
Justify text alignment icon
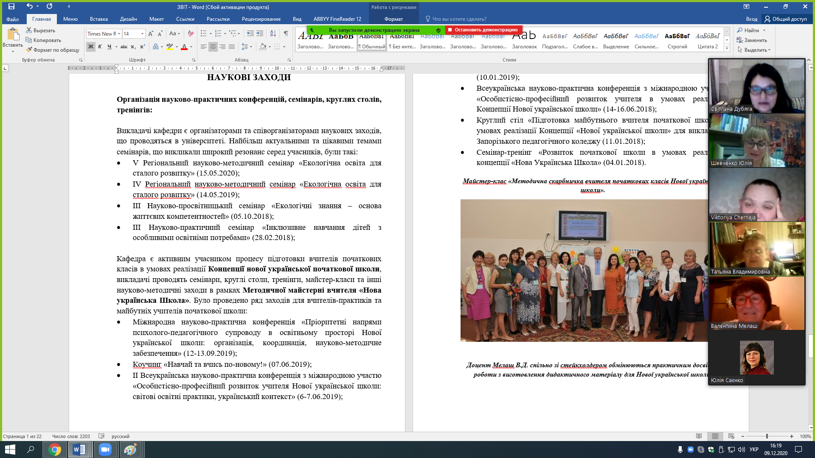tap(232, 47)
